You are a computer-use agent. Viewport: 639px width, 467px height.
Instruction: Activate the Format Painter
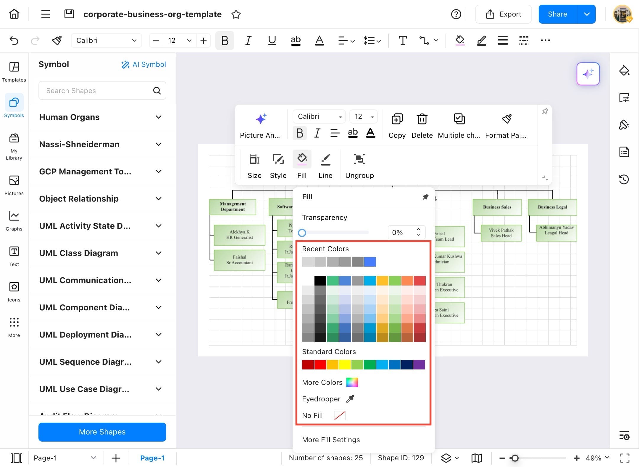point(506,124)
